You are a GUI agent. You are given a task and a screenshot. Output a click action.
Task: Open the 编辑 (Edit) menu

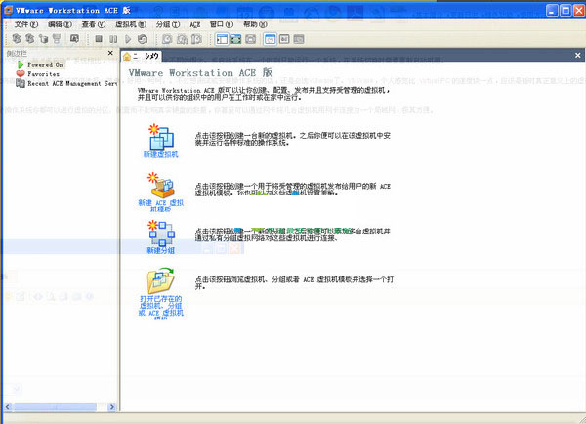coord(60,24)
